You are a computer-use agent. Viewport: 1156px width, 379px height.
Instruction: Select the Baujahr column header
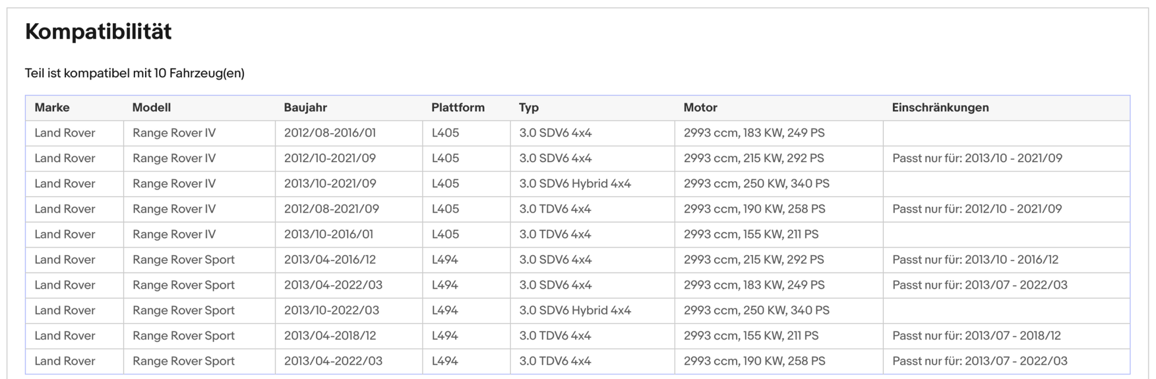[305, 108]
